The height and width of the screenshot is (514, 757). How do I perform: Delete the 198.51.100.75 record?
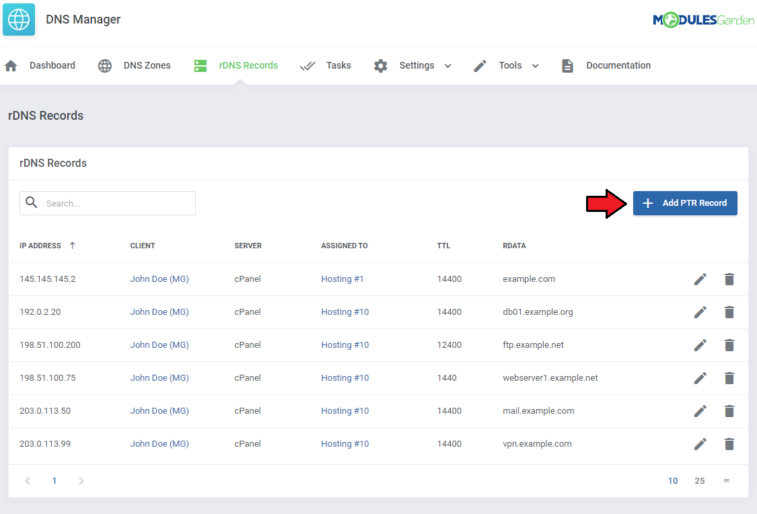tap(729, 378)
